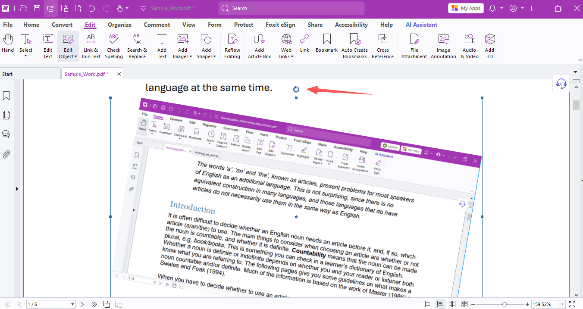Click the Add 3D tool
Image resolution: width=583 pixels, height=309 pixels.
pyautogui.click(x=489, y=46)
